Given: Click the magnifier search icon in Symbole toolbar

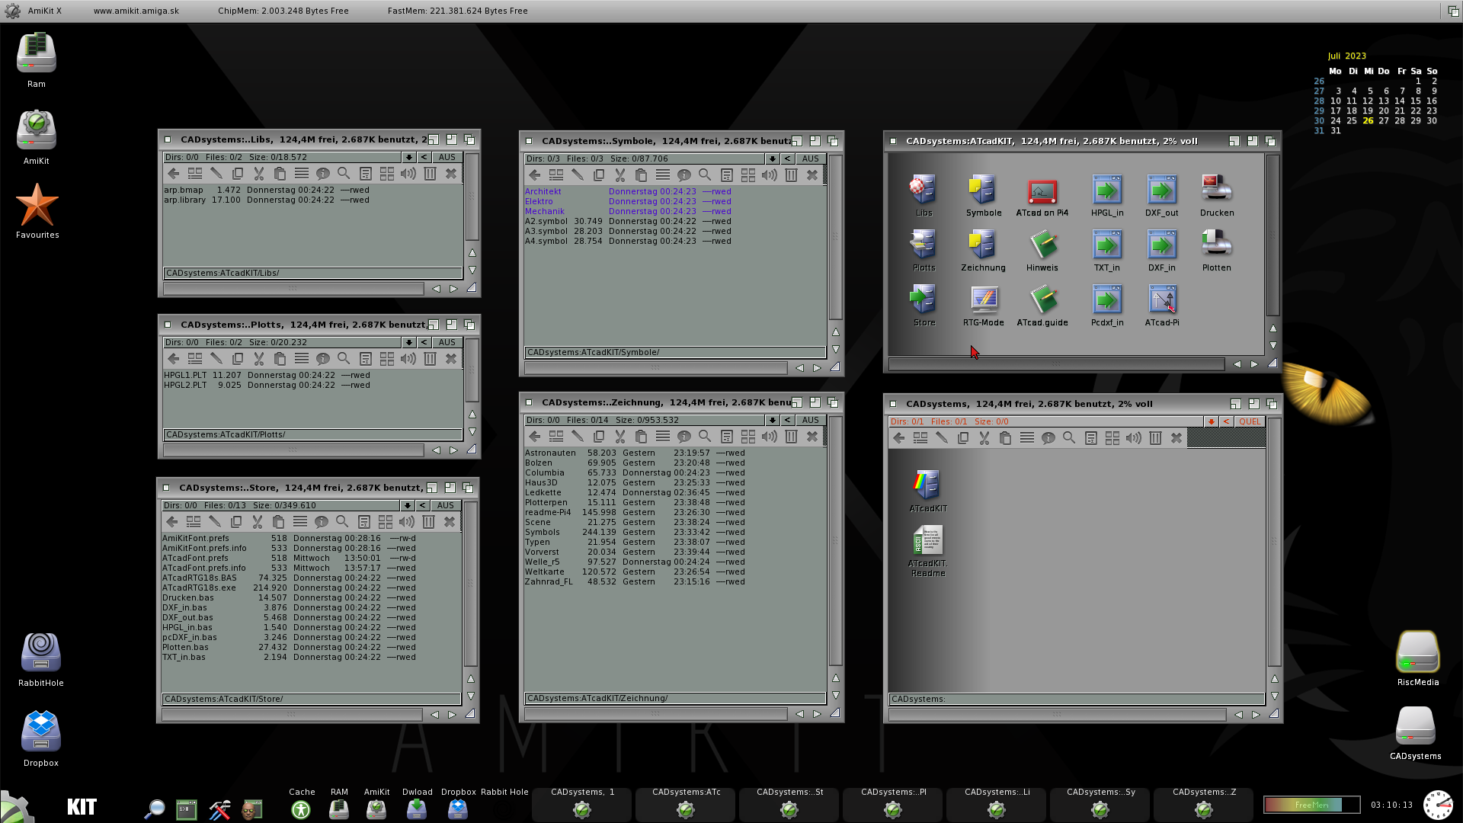Looking at the screenshot, I should 705,175.
